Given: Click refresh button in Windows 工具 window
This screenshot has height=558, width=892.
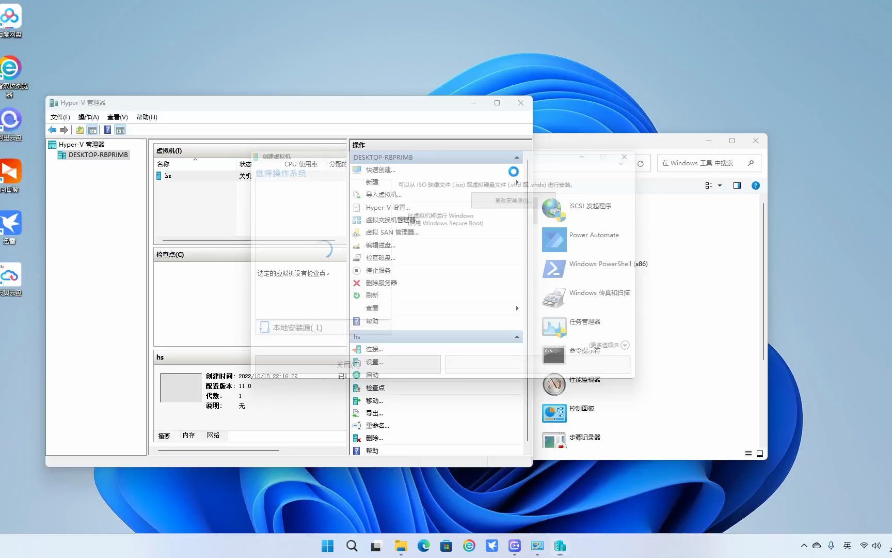Looking at the screenshot, I should point(641,164).
